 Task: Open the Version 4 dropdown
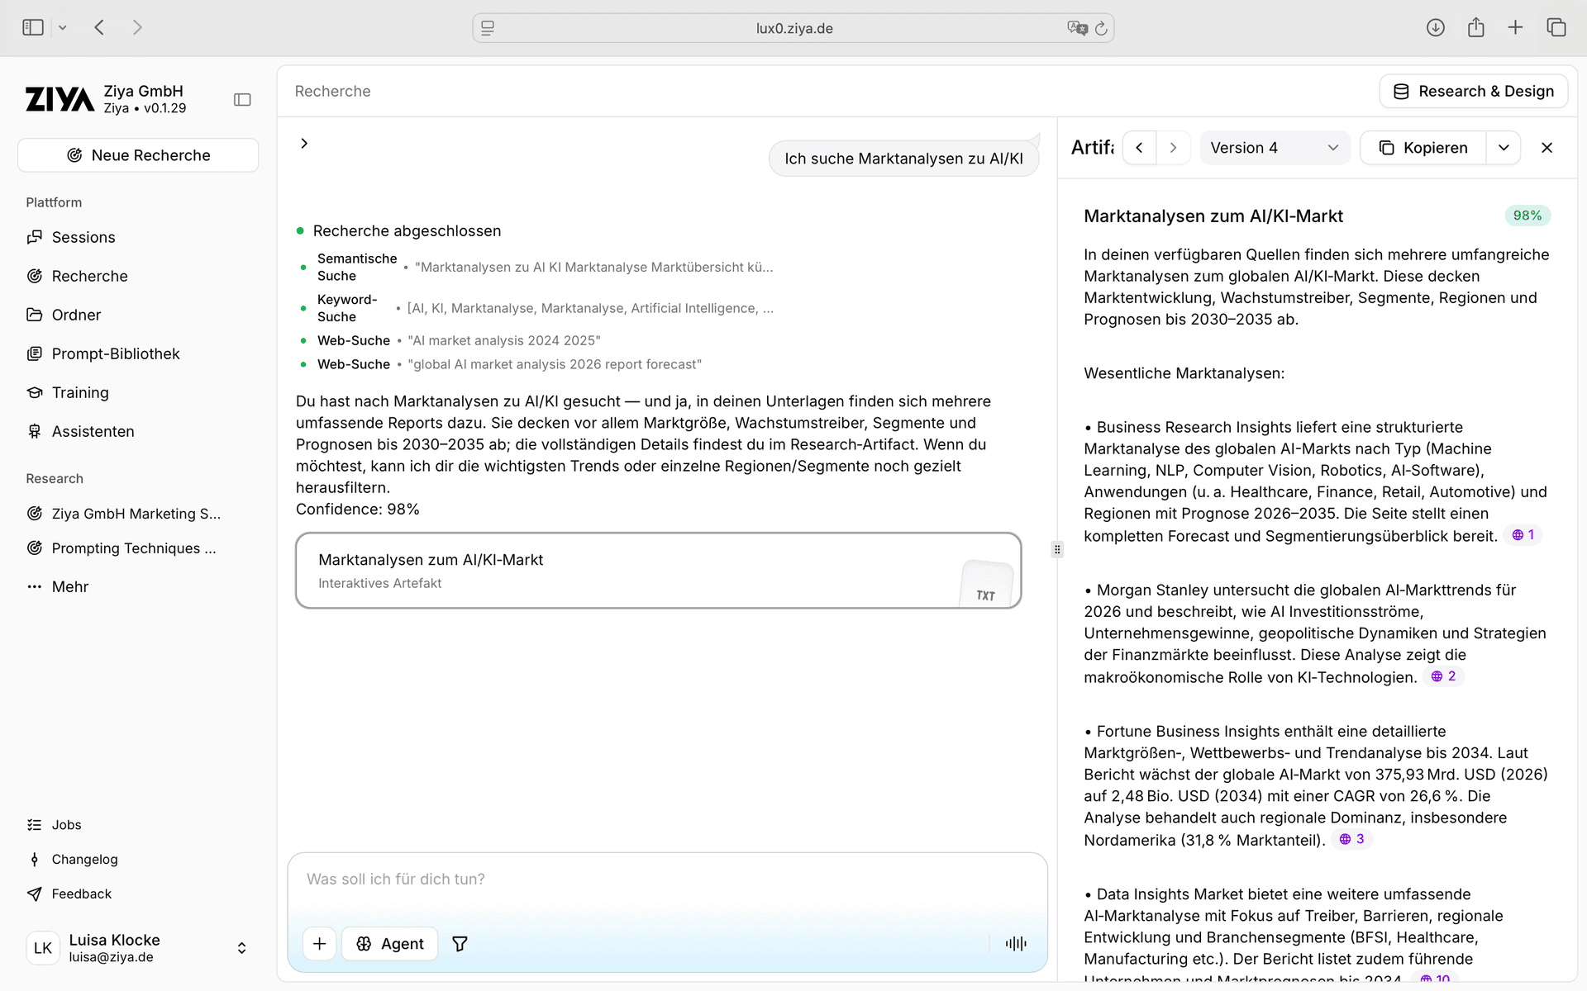point(1274,147)
